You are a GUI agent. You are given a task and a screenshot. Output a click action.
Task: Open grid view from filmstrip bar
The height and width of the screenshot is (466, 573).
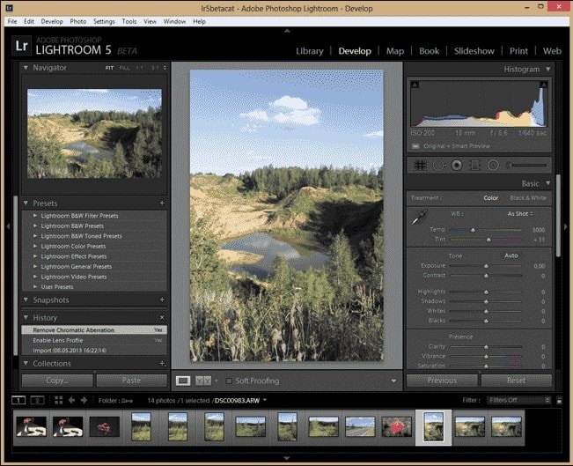click(x=58, y=400)
